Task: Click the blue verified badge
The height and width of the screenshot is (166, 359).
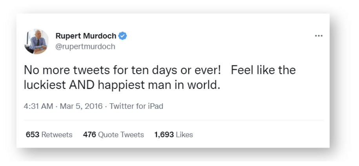Action: 123,36
